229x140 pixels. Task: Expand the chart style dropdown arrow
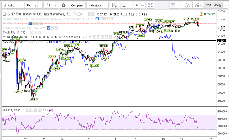[55, 5]
